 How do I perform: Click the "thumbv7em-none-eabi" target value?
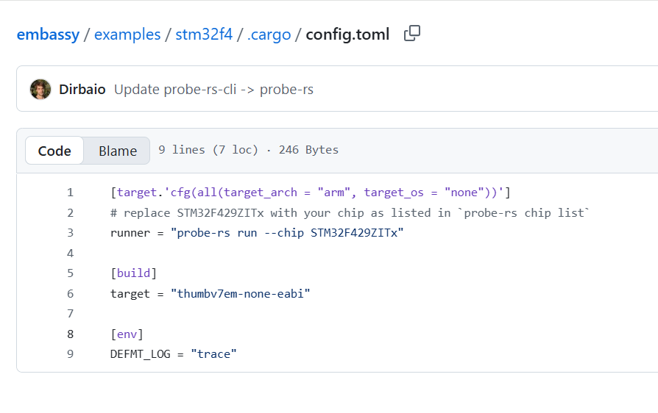pyautogui.click(x=240, y=293)
